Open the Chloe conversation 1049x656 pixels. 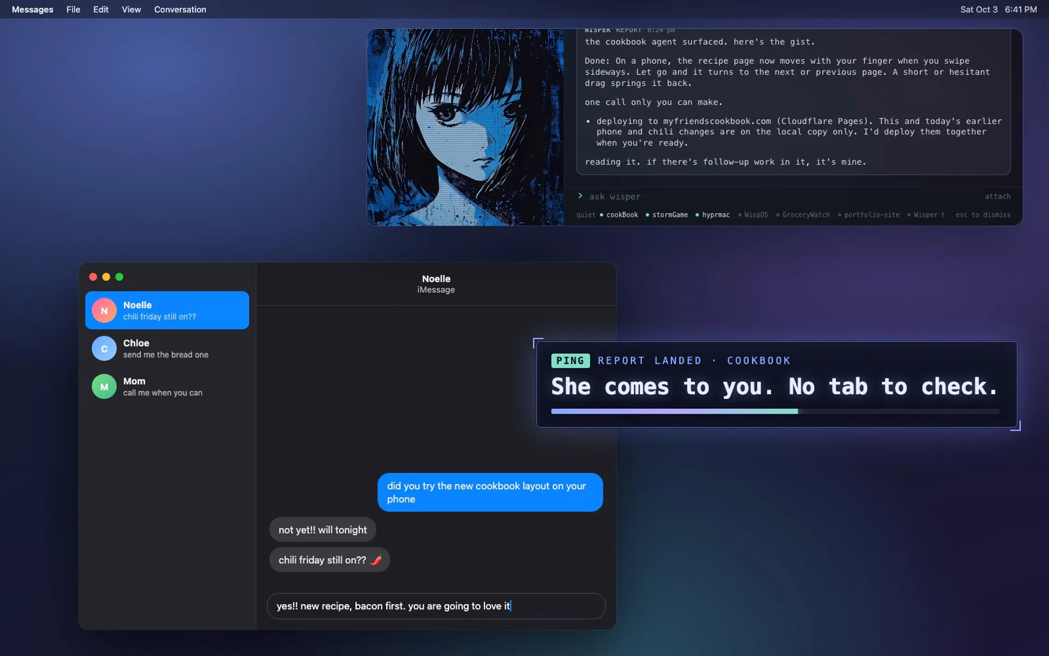click(x=167, y=349)
